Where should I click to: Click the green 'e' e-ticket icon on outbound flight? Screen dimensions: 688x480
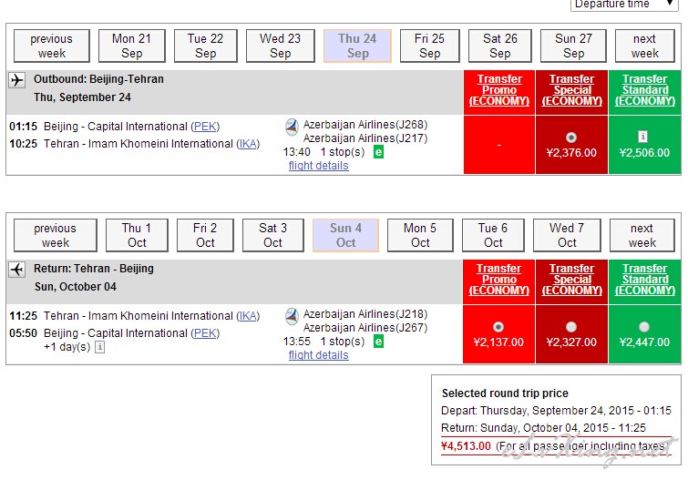(378, 151)
